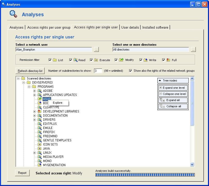Click the MEDIA PLAYER folder icon
The width and height of the screenshot is (209, 186).
coord(39,157)
